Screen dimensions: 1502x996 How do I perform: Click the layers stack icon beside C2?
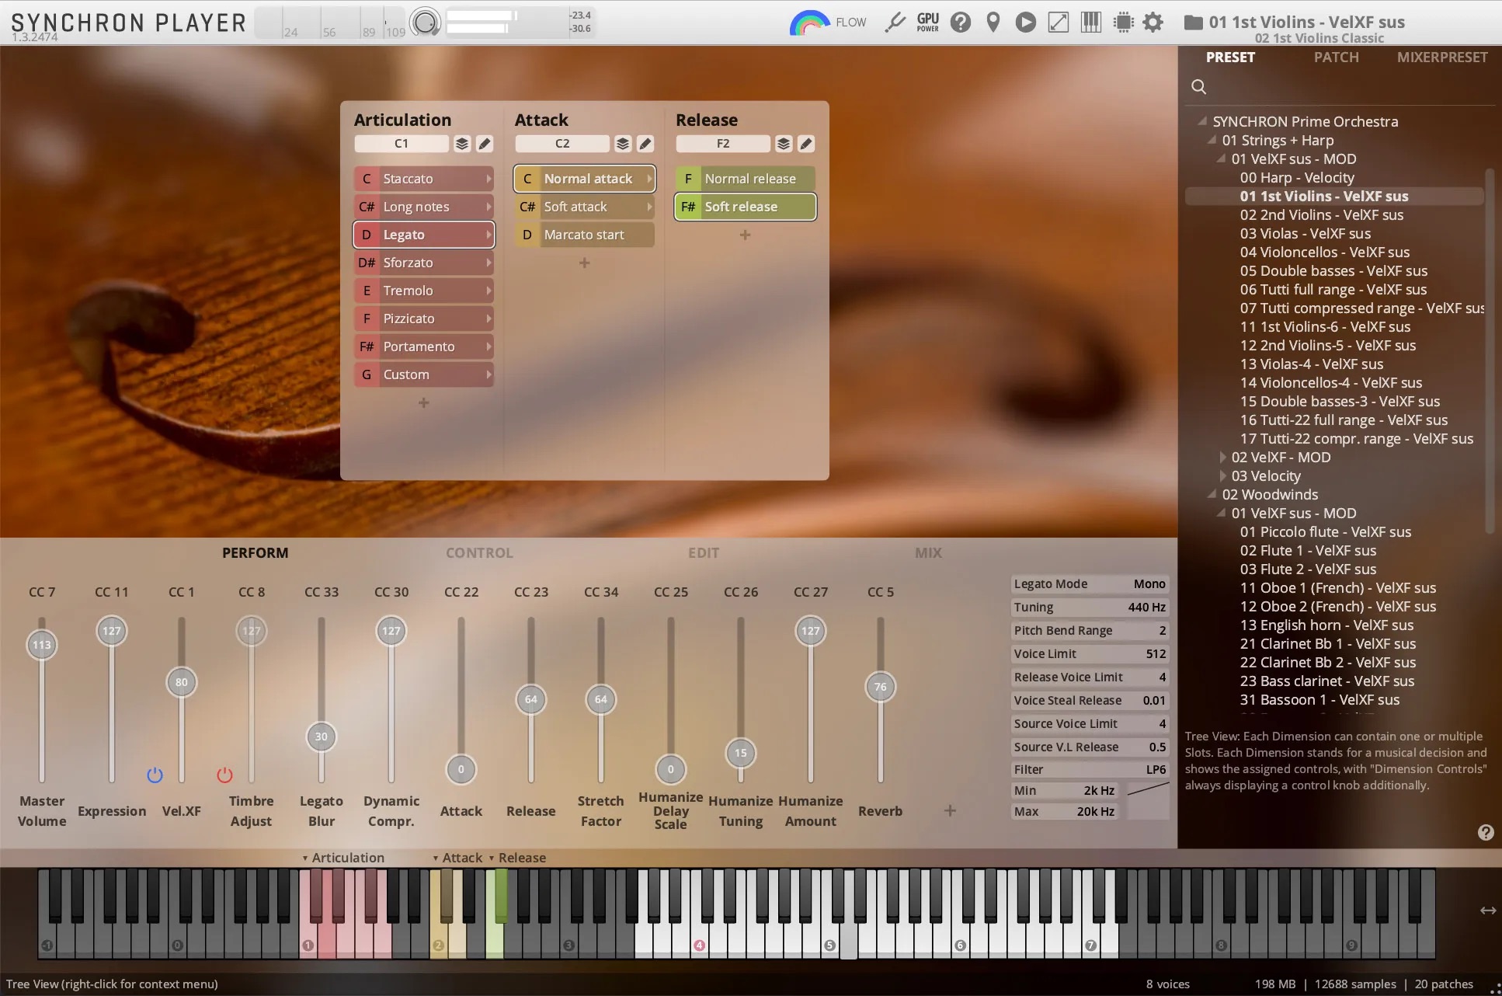(622, 144)
